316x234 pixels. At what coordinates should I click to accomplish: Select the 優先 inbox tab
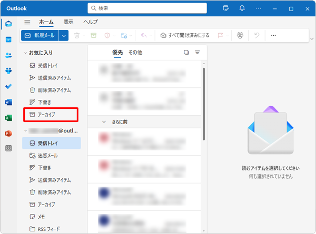[x=117, y=53]
